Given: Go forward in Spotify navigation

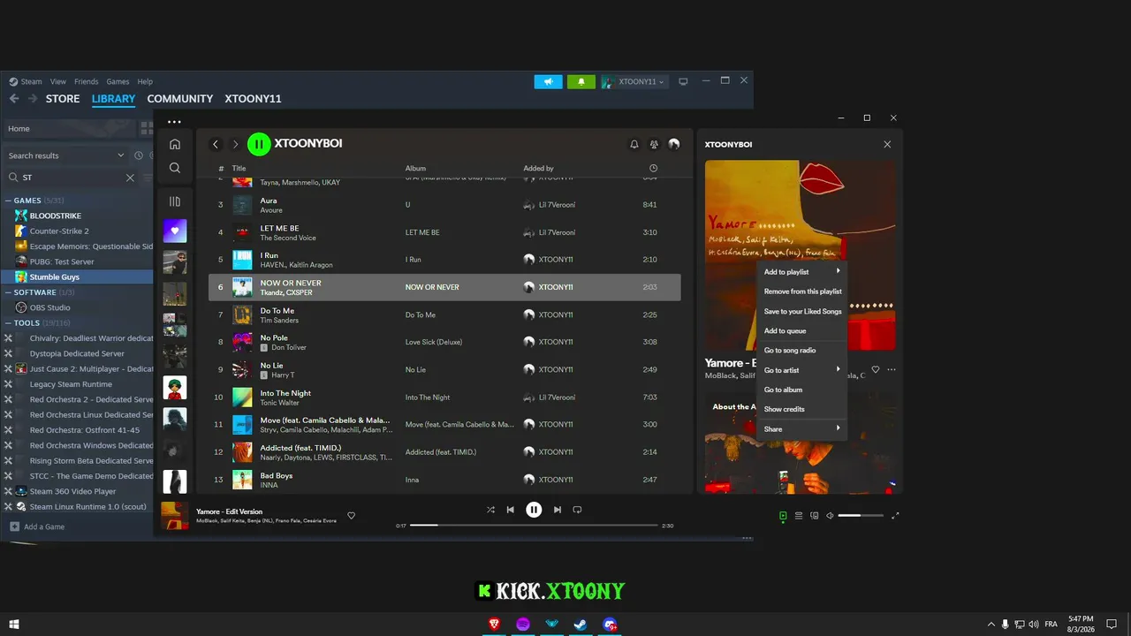Looking at the screenshot, I should (235, 144).
